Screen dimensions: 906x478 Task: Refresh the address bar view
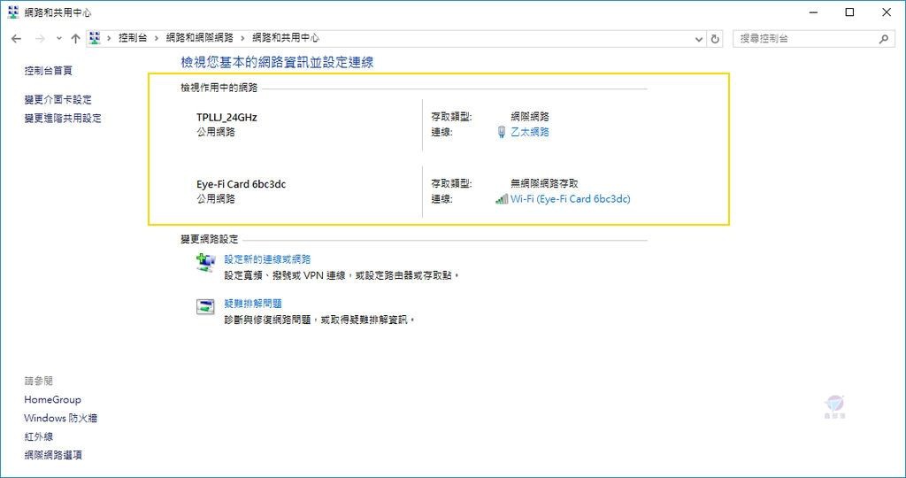[715, 39]
